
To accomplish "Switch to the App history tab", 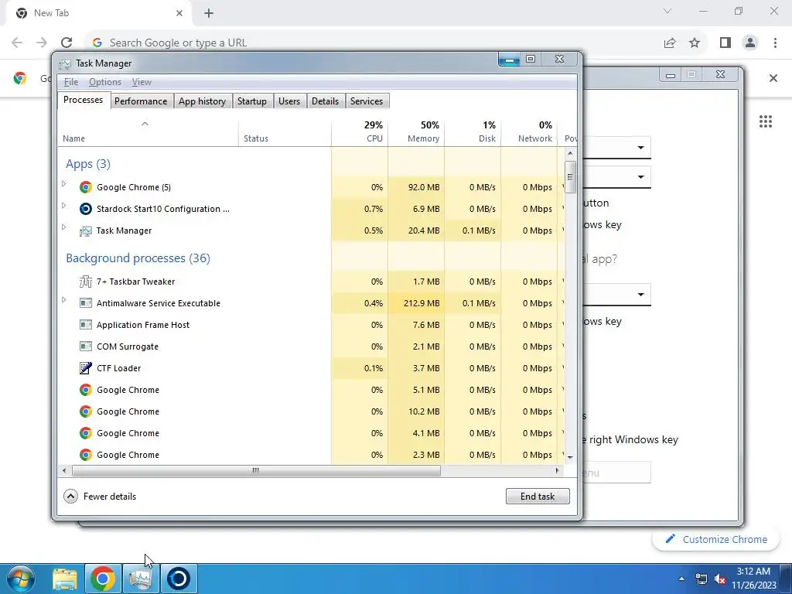I will [202, 101].
